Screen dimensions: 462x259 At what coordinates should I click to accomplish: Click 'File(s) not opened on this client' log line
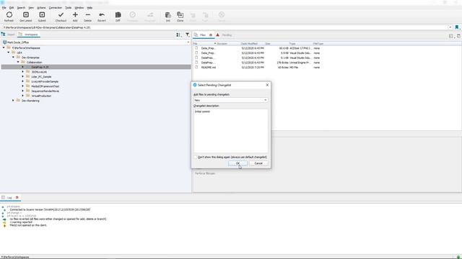pyautogui.click(x=28, y=225)
